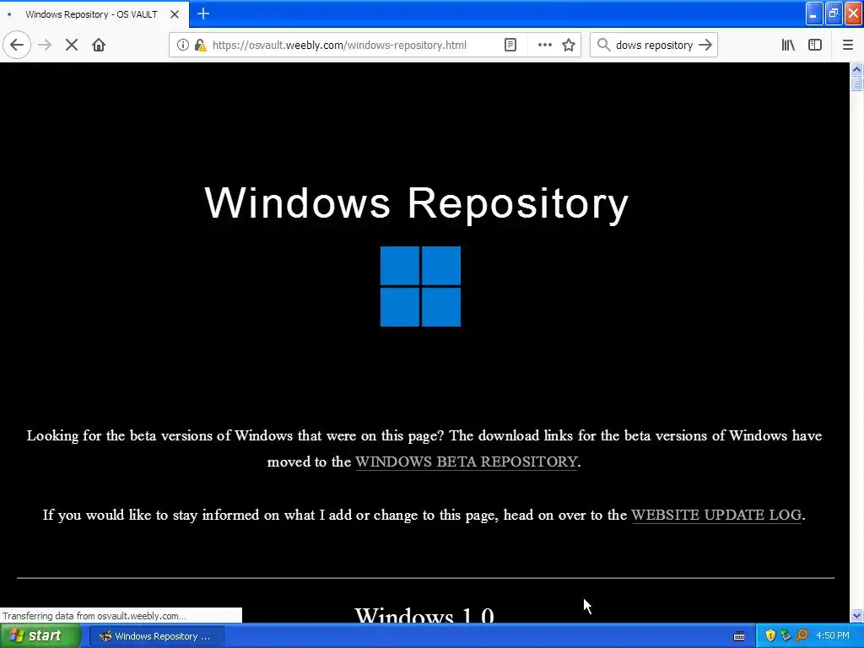This screenshot has width=864, height=648.
Task: Click the forward navigation arrow
Action: [45, 45]
